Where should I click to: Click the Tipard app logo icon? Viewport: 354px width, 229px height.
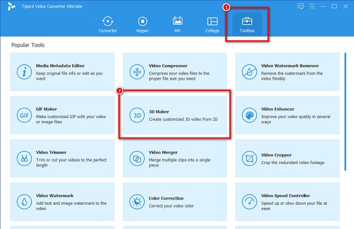click(x=11, y=6)
